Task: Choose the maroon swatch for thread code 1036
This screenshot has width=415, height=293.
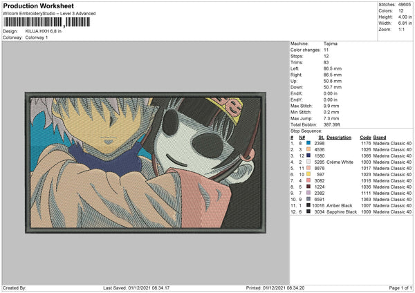Action: point(308,187)
